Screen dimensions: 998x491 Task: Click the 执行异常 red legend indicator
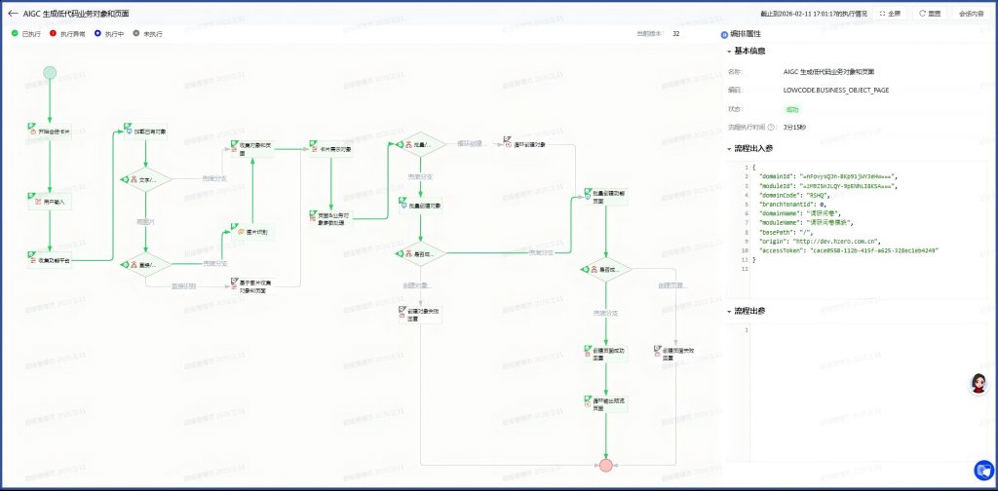[x=52, y=33]
